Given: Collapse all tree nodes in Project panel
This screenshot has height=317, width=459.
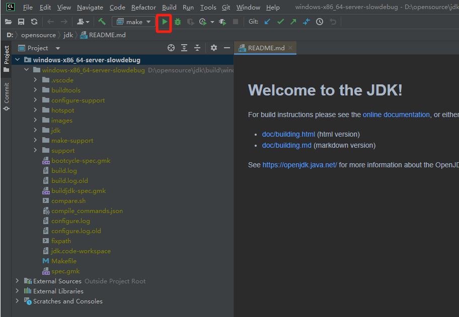Looking at the screenshot, I should (197, 48).
